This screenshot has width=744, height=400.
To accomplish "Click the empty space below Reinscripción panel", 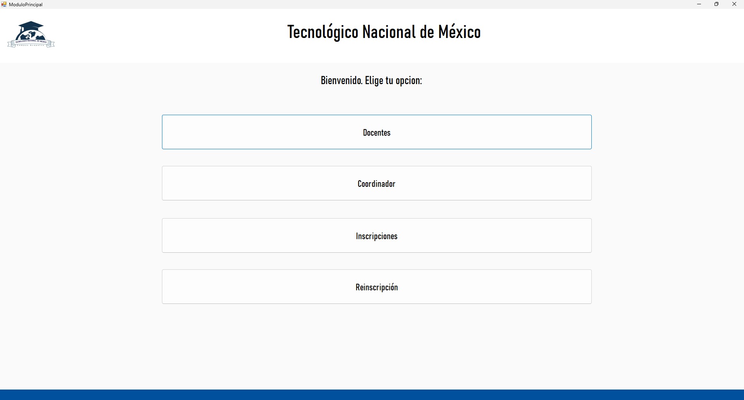I will pos(372,345).
